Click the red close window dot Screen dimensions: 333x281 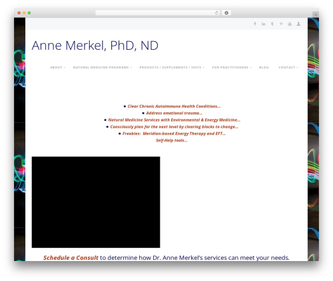coord(19,13)
